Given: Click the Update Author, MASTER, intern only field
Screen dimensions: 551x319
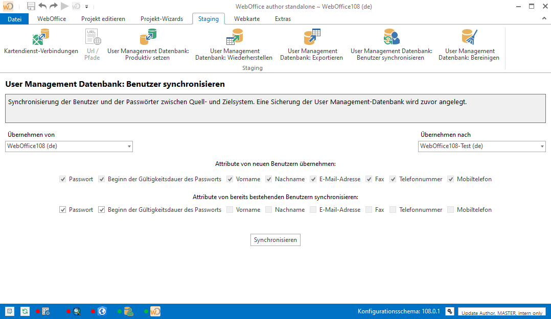Looking at the screenshot, I should 501,312.
